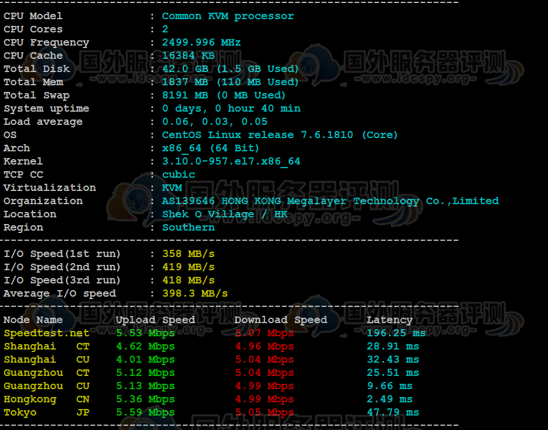Click the 'x86_64 (64 Bit)' arch value
The height and width of the screenshot is (430, 548).
click(211, 148)
